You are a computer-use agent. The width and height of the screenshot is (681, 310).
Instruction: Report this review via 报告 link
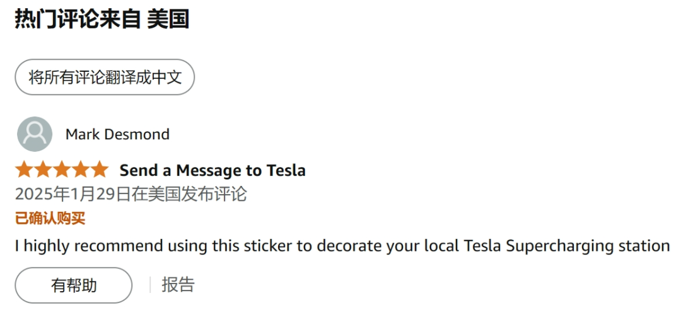tap(178, 285)
